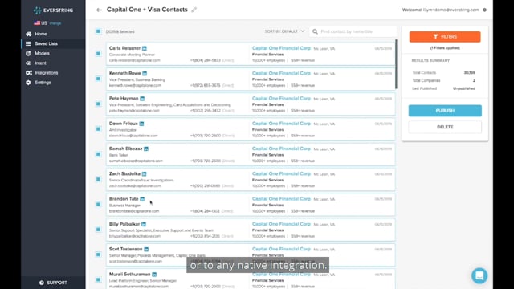The image size is (514, 289).
Task: Click the Capital One + Visa Contacts title
Action: click(x=147, y=10)
